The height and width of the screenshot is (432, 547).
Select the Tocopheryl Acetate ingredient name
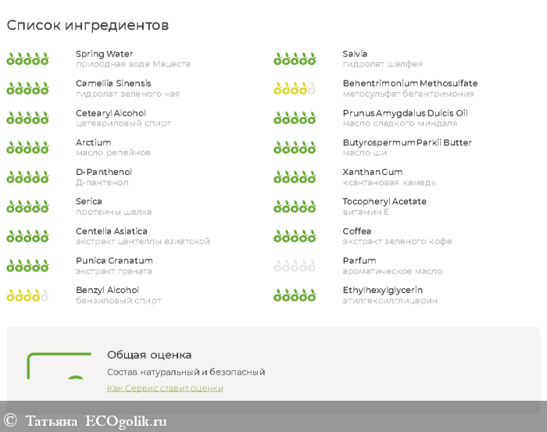384,202
